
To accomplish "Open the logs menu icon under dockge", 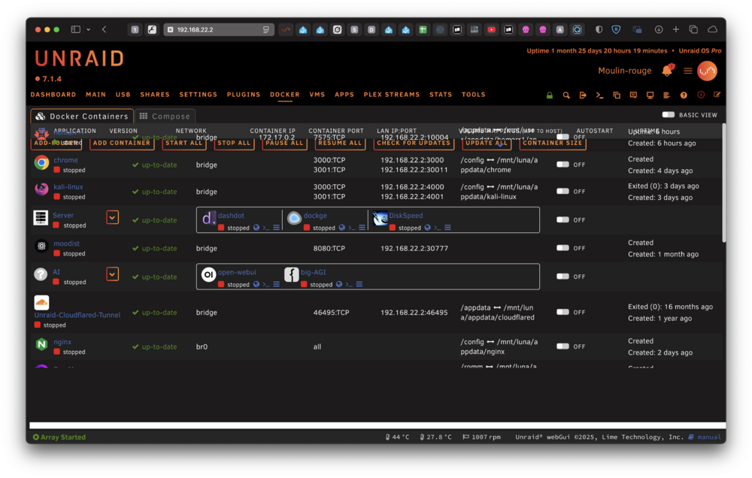I will point(362,228).
